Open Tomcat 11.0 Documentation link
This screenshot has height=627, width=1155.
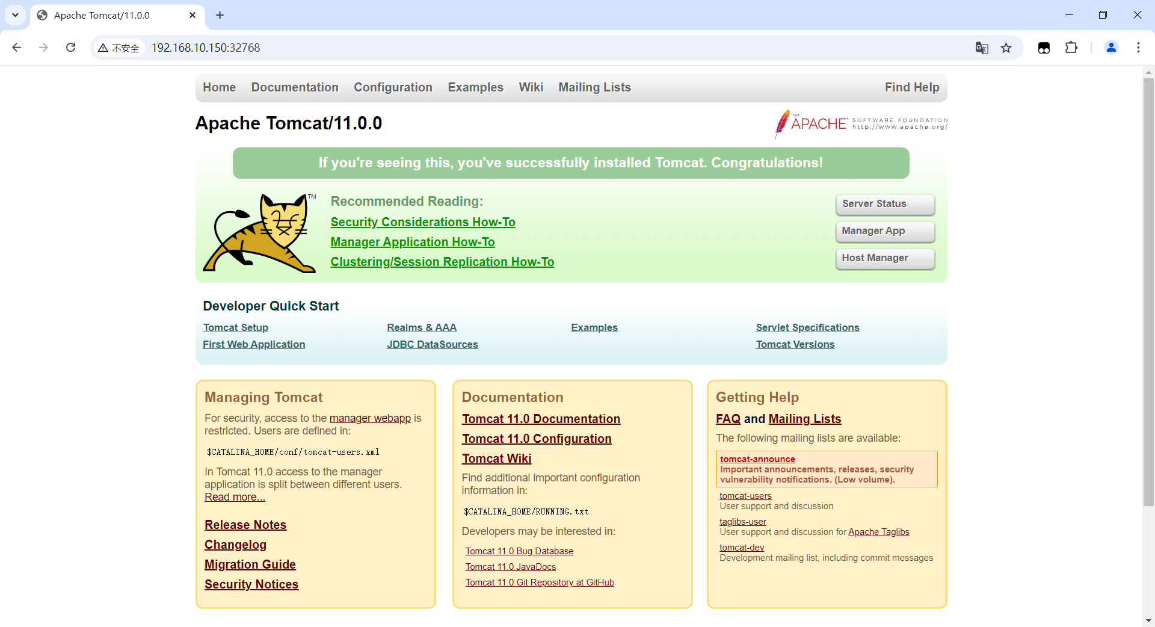[541, 419]
